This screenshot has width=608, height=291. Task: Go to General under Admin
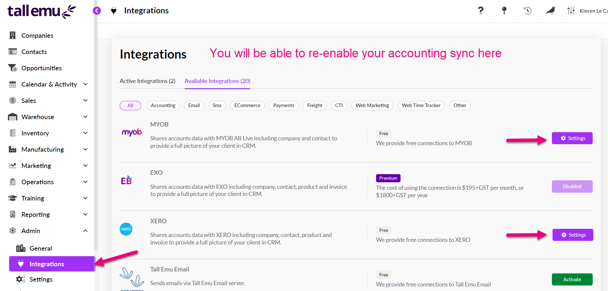pyautogui.click(x=41, y=248)
